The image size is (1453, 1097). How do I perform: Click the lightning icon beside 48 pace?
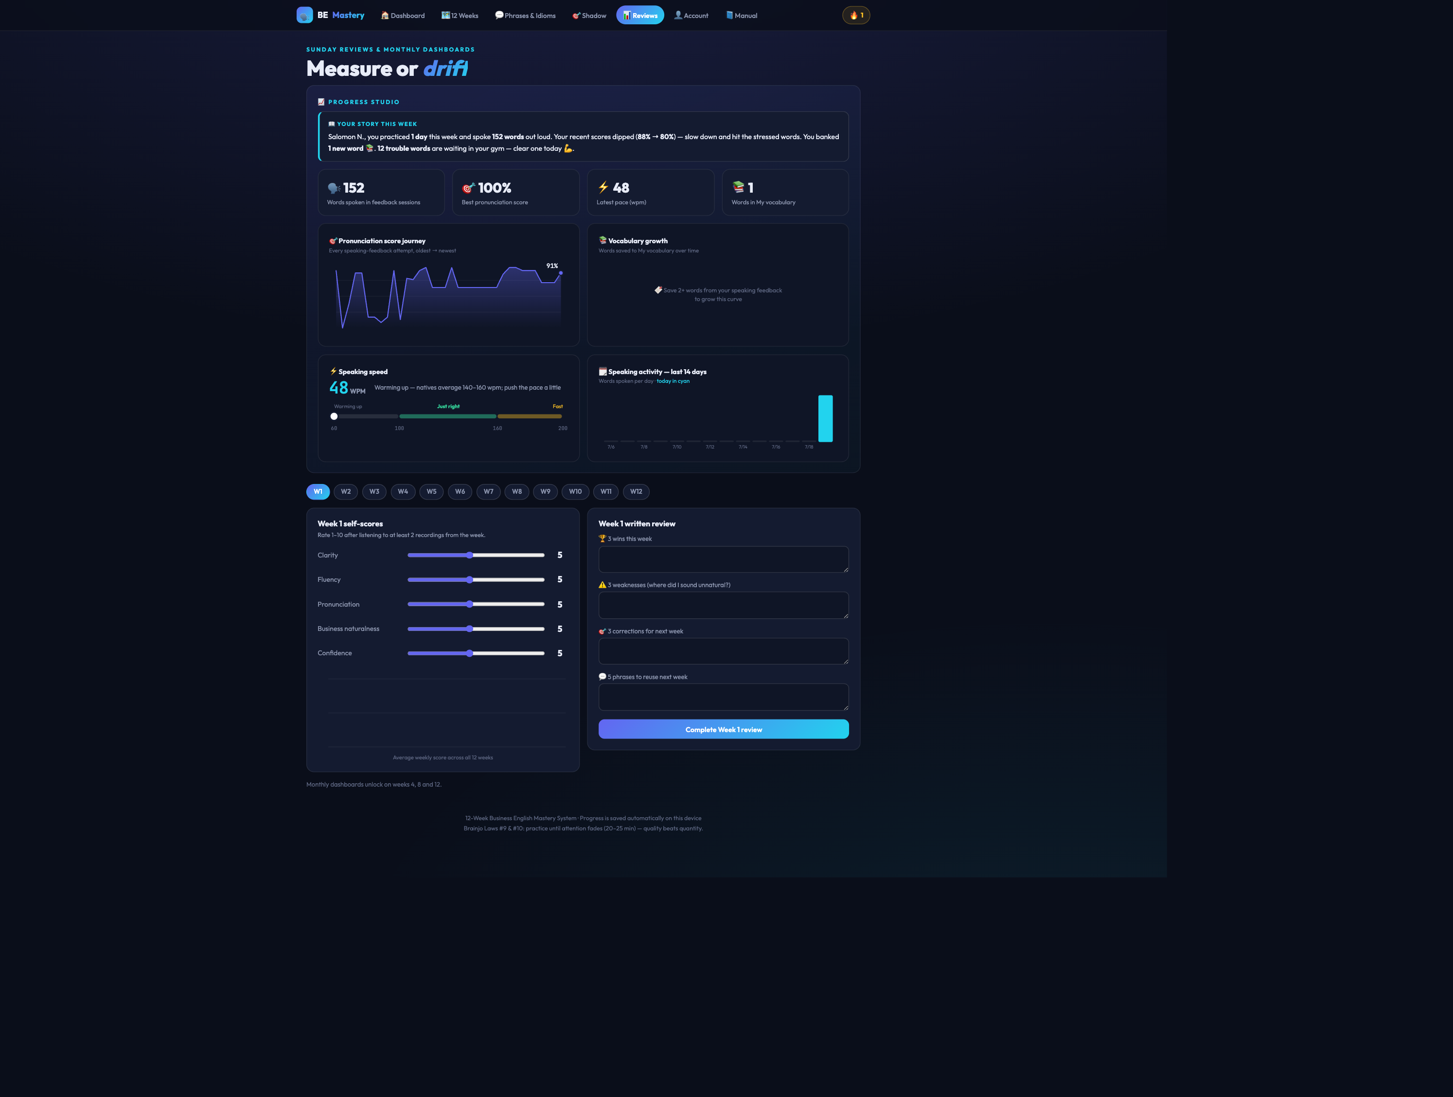pyautogui.click(x=603, y=188)
